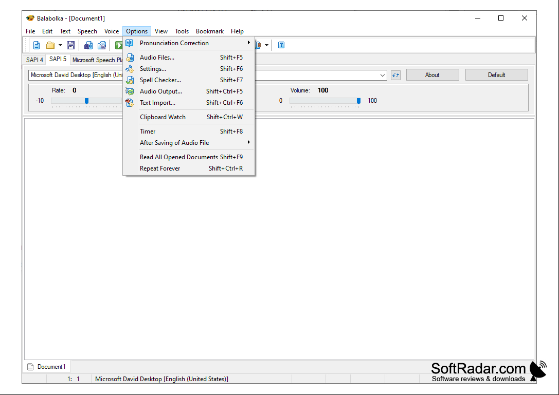
Task: Click the About button
Action: pos(432,75)
